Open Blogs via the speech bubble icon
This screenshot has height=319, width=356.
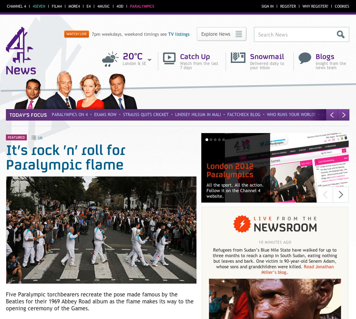pos(305,58)
